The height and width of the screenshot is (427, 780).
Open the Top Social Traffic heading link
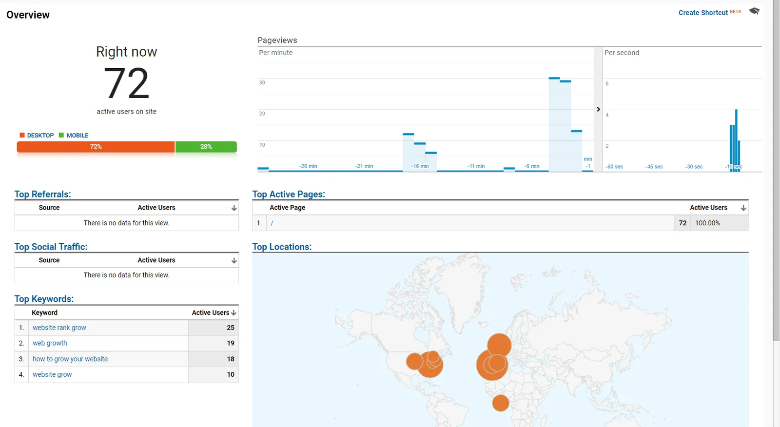51,247
